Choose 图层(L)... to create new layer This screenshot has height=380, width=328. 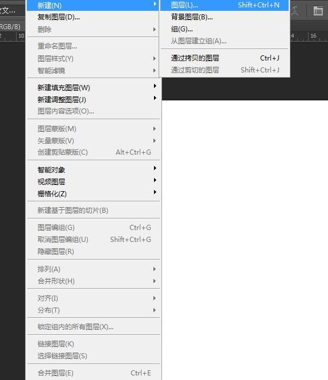(225, 5)
